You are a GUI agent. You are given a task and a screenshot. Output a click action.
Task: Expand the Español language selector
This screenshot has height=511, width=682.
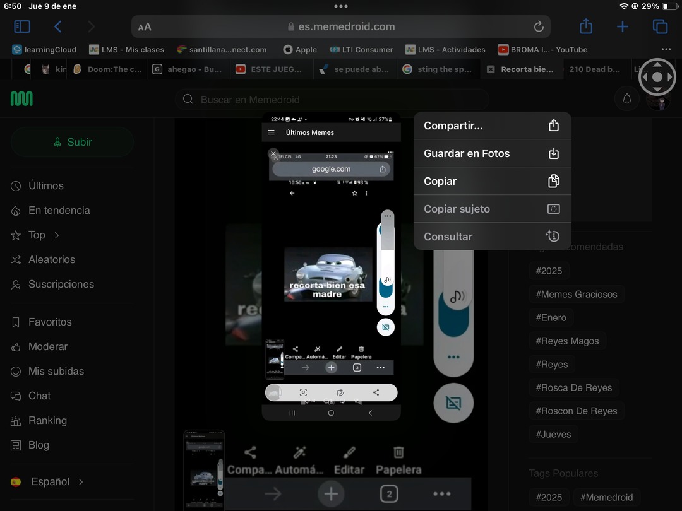pos(47,481)
